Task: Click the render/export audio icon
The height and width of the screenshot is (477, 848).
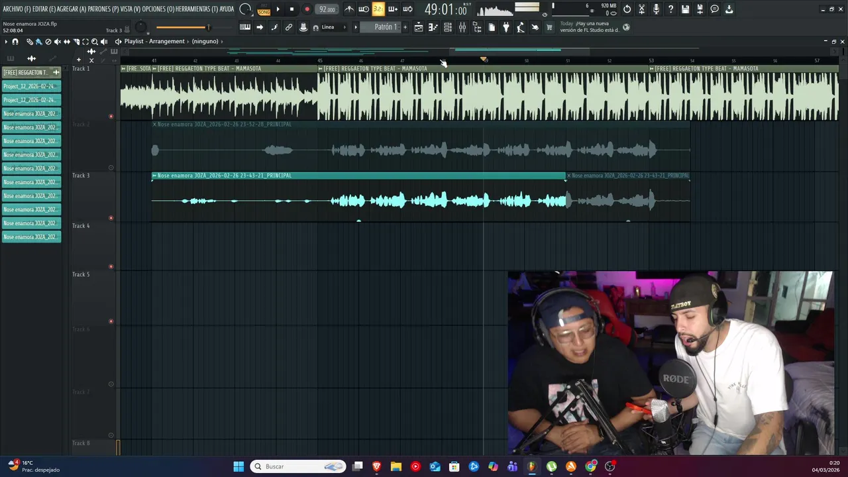Action: click(x=700, y=9)
